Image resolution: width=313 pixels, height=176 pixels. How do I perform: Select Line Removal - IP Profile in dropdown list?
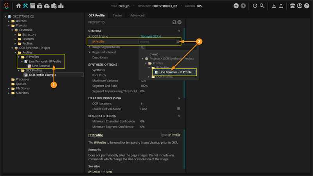tap(175, 72)
